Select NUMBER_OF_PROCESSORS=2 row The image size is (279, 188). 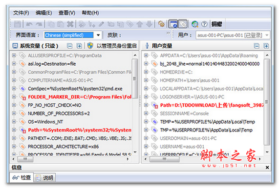pyautogui.click(x=59, y=113)
